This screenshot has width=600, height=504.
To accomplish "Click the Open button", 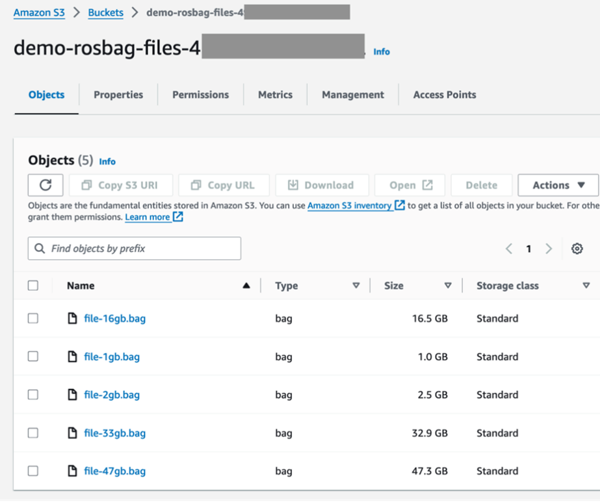I will click(x=410, y=185).
